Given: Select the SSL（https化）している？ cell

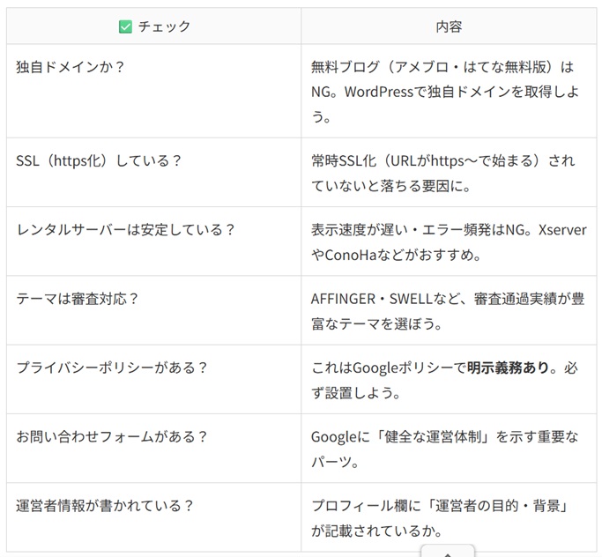Looking at the screenshot, I should click(99, 160).
